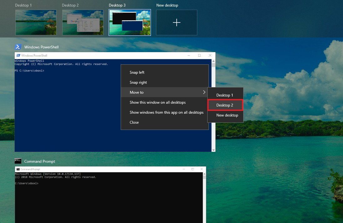The image size is (343, 223).
Task: Choose New desktop in the Move to submenu
Action: [225, 115]
